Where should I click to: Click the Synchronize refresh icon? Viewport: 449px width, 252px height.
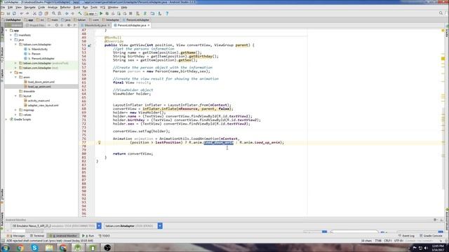pyautogui.click(x=14, y=13)
